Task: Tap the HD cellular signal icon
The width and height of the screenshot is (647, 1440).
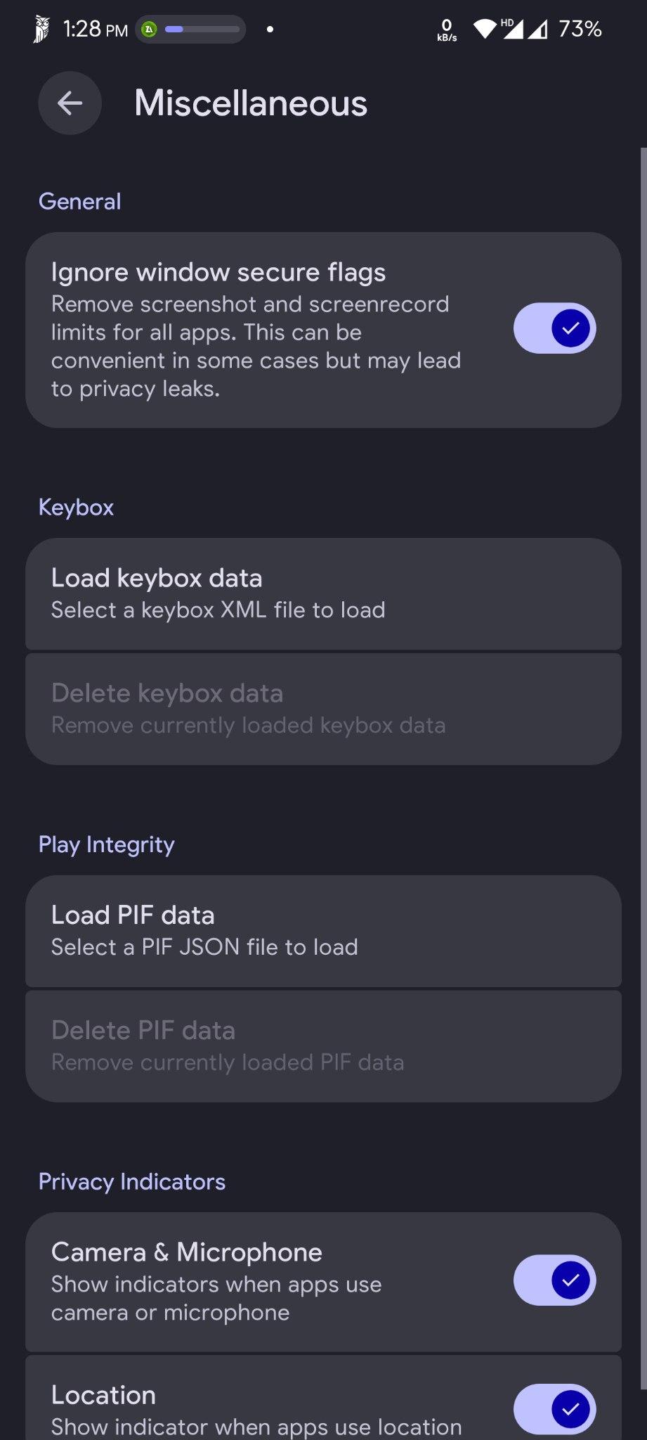Action: pyautogui.click(x=513, y=29)
